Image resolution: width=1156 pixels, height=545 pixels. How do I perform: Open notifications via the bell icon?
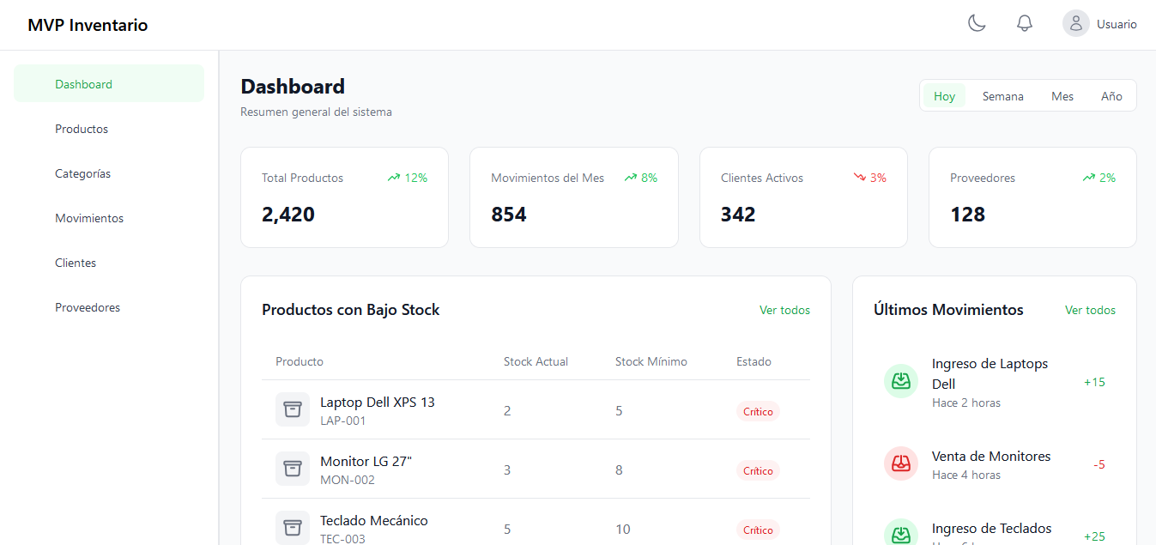tap(1025, 23)
